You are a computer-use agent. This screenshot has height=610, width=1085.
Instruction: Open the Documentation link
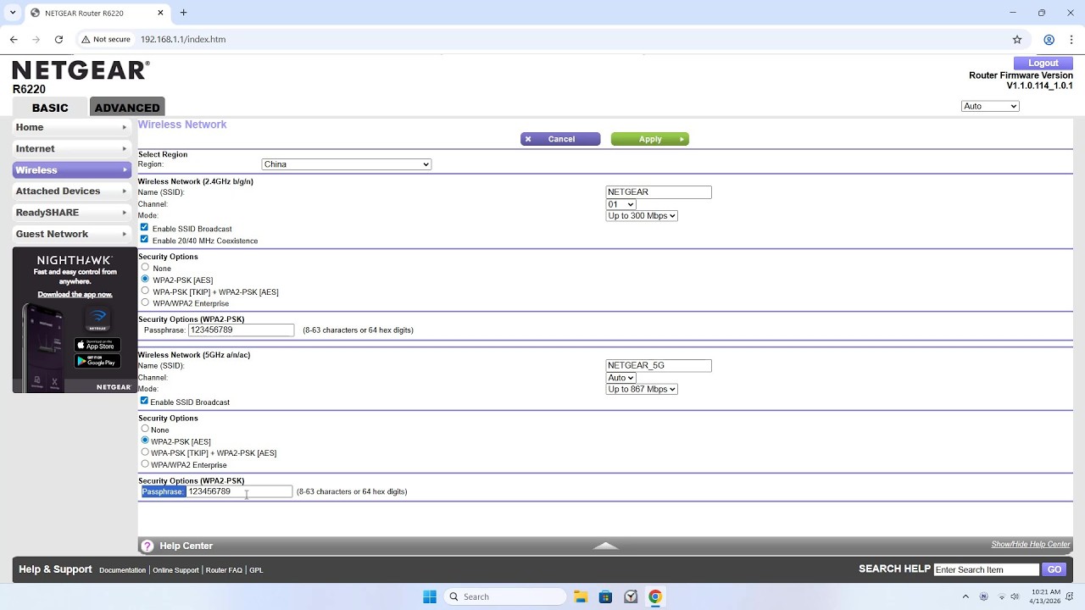122,570
